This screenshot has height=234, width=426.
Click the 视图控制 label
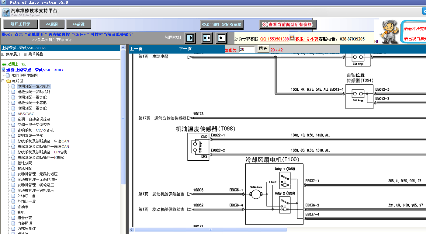pyautogui.click(x=173, y=38)
